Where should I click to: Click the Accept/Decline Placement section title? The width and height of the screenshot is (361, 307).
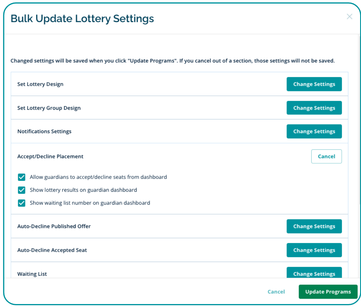(x=50, y=156)
